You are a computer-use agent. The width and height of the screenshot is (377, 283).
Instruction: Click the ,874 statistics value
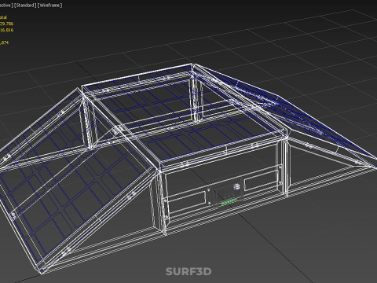[x=5, y=42]
